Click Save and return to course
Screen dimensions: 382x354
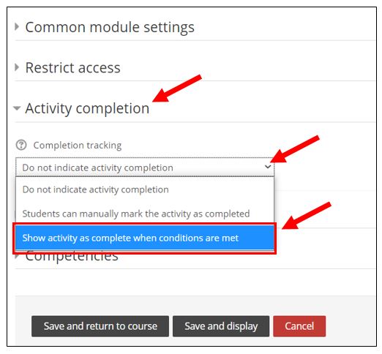pos(100,326)
